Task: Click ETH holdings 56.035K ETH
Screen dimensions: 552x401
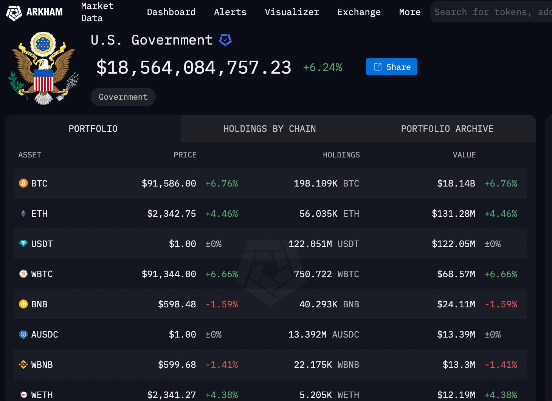Action: [329, 214]
